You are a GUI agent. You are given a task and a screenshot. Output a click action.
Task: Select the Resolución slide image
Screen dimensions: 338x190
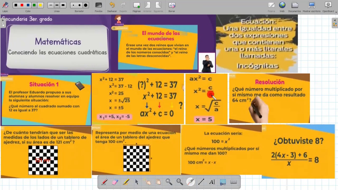coord(269,98)
